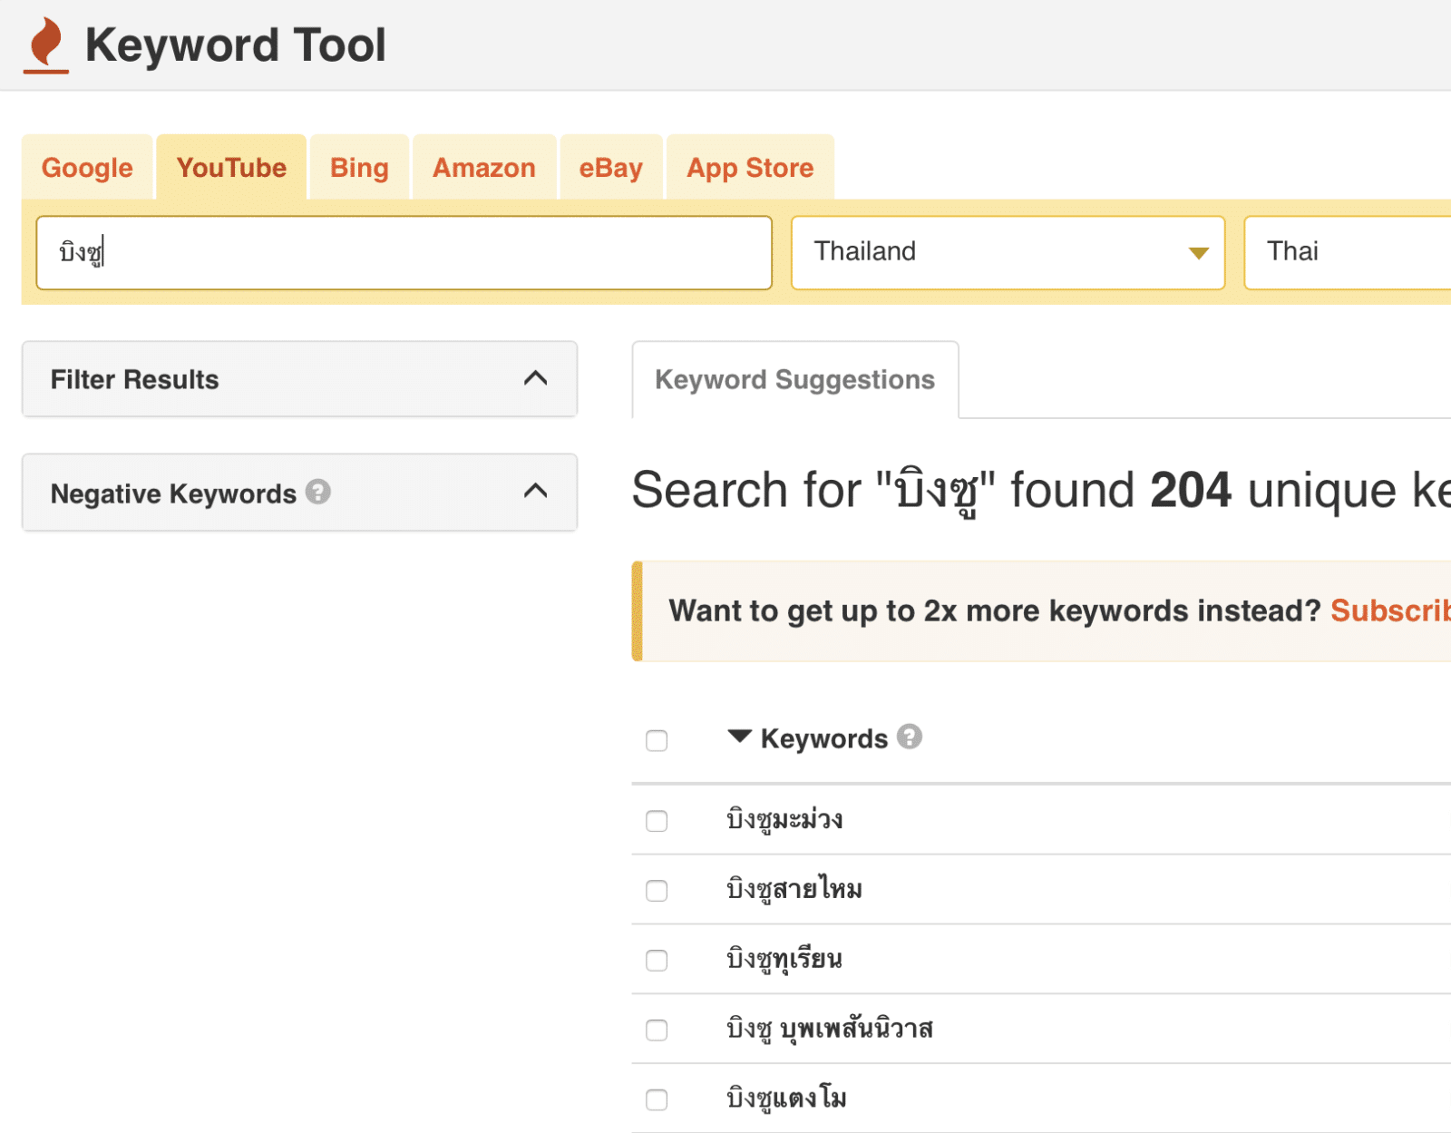Switch to the Google tab

click(87, 168)
